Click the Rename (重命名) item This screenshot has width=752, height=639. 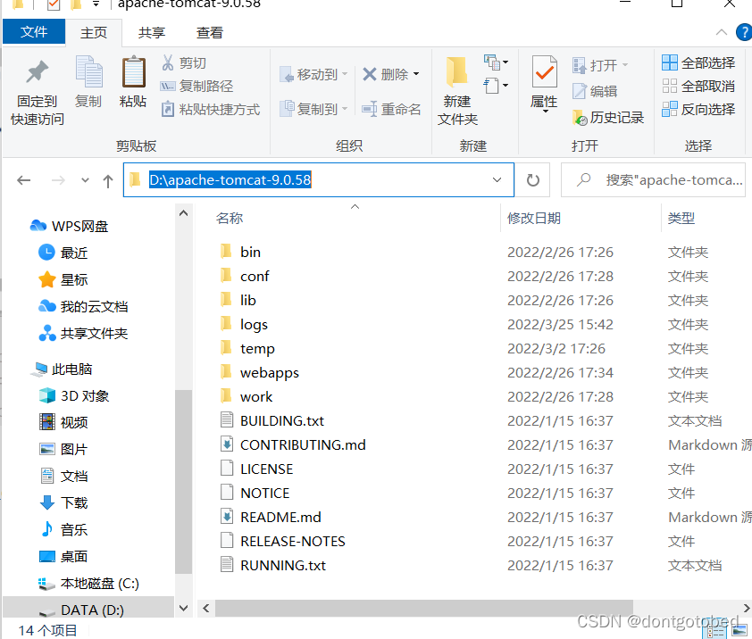[391, 109]
